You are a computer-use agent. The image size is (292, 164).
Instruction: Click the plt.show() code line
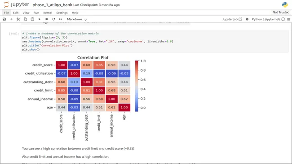tap(31, 50)
